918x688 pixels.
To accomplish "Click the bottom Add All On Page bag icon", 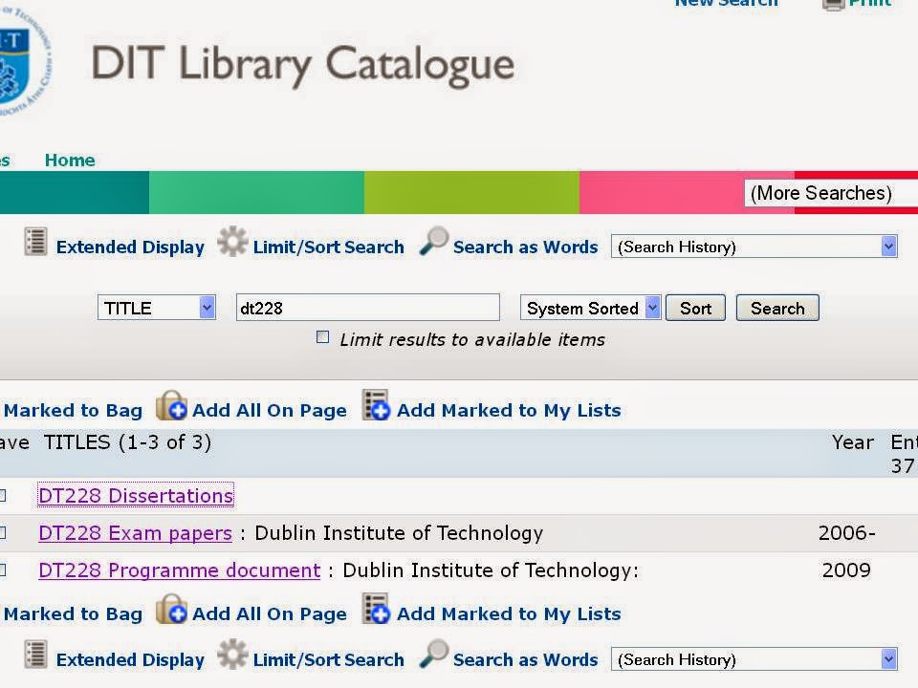I will coord(172,610).
